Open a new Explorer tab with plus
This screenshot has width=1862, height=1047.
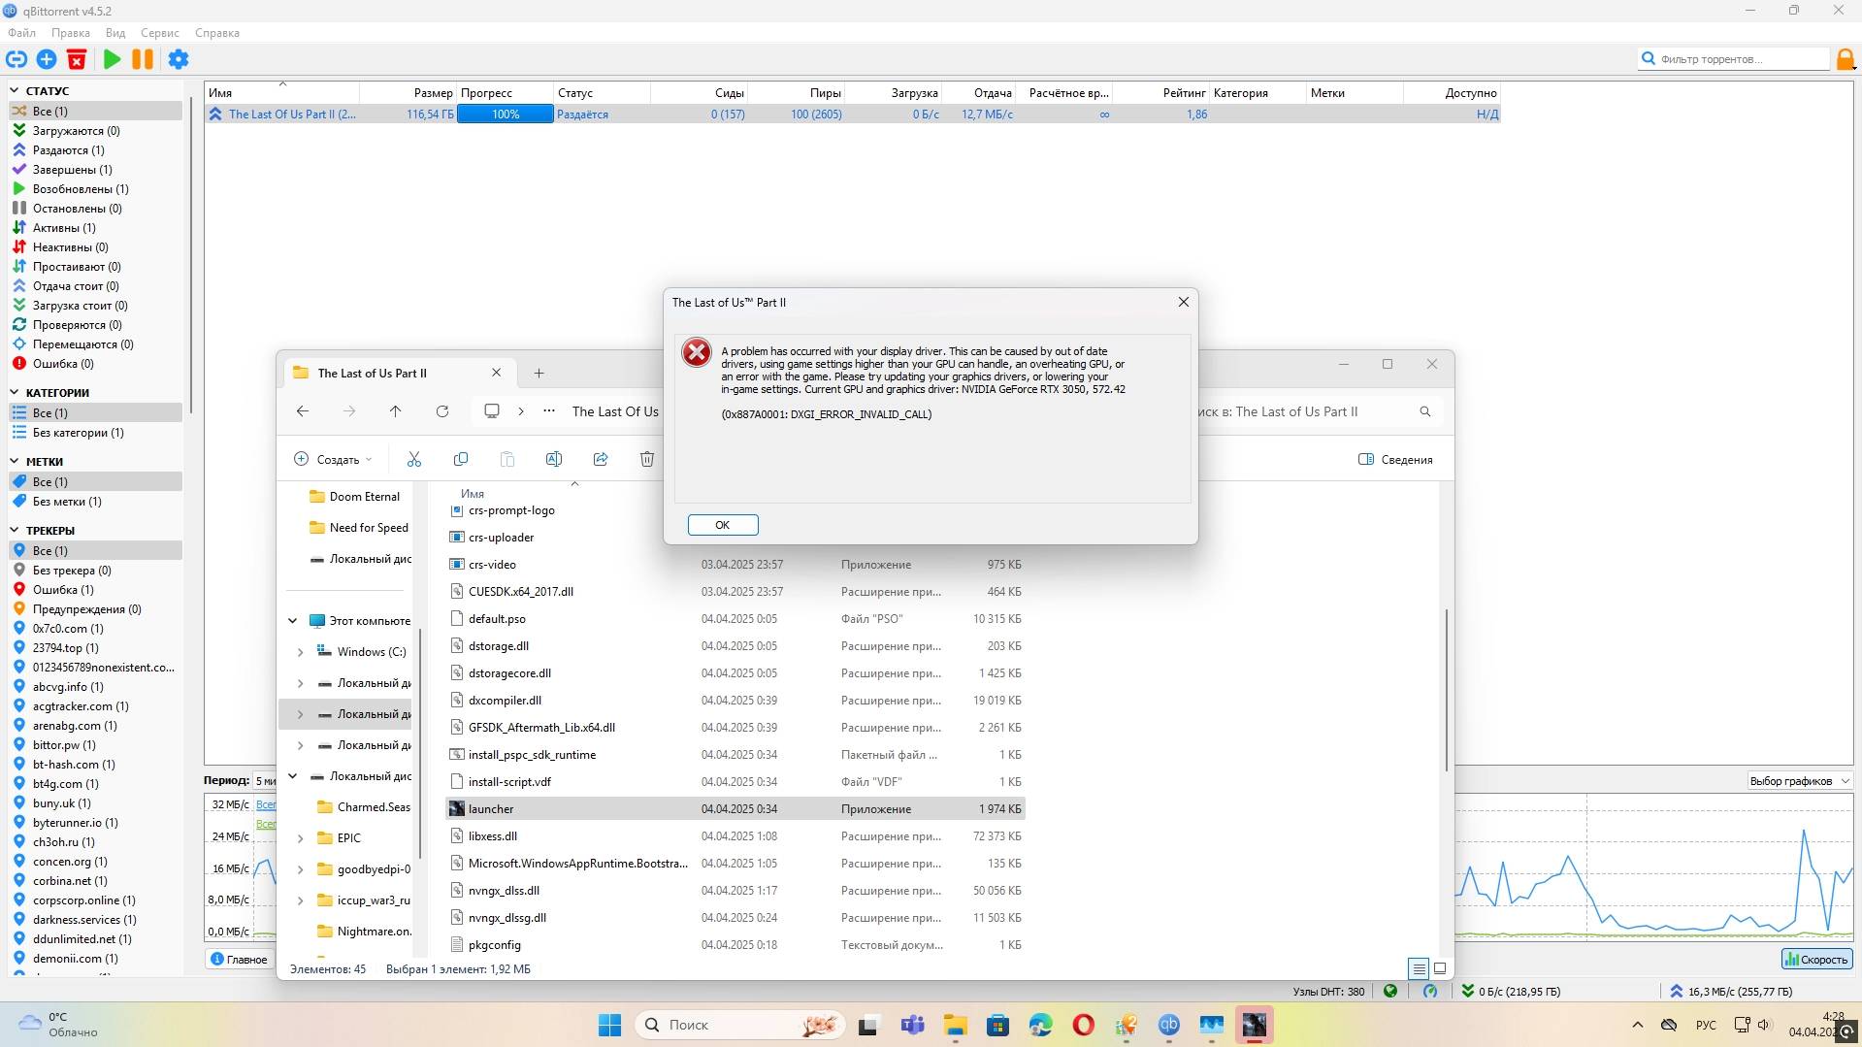[539, 373]
